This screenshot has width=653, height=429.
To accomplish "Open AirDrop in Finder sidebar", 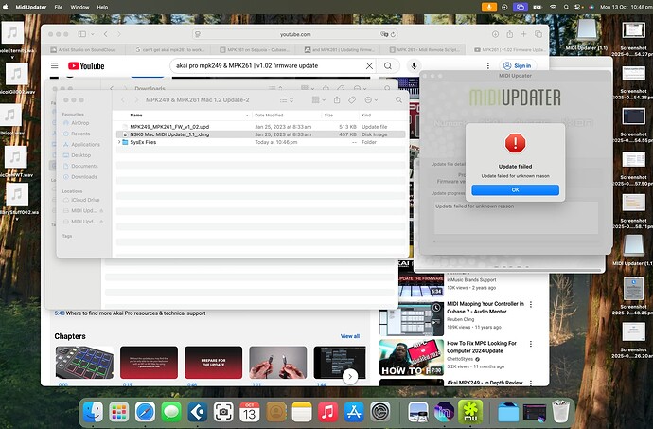I will [79, 123].
